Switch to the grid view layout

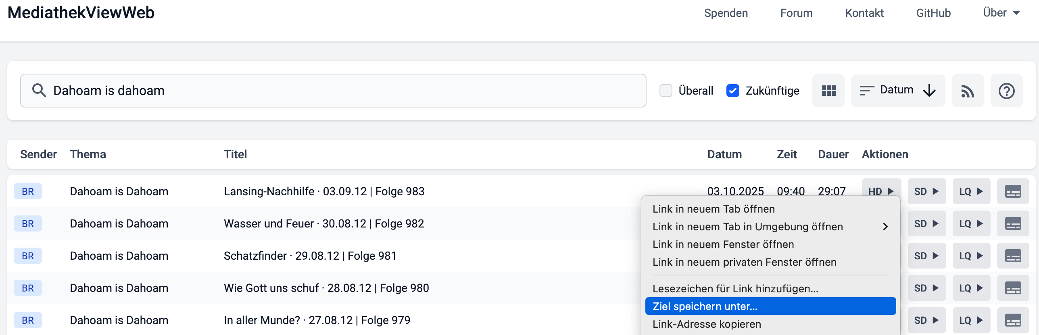click(x=828, y=91)
